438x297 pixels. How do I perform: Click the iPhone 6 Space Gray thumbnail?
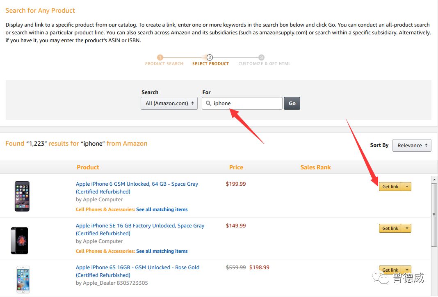coord(22,196)
